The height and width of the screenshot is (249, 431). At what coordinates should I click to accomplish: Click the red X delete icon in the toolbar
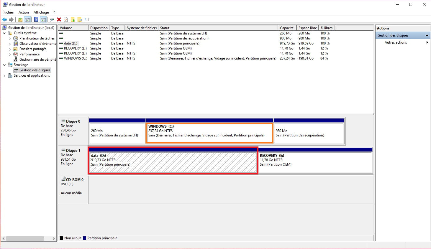coord(59,20)
